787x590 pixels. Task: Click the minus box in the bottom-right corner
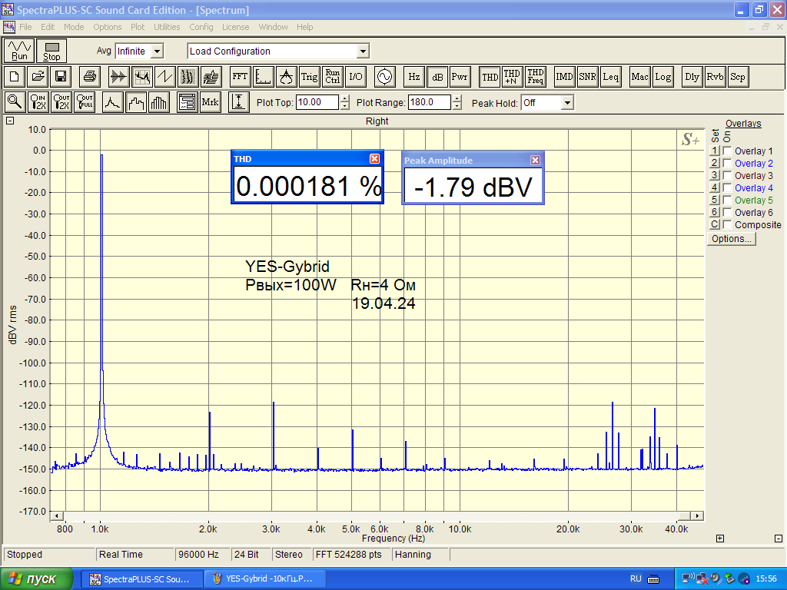pyautogui.click(x=779, y=539)
